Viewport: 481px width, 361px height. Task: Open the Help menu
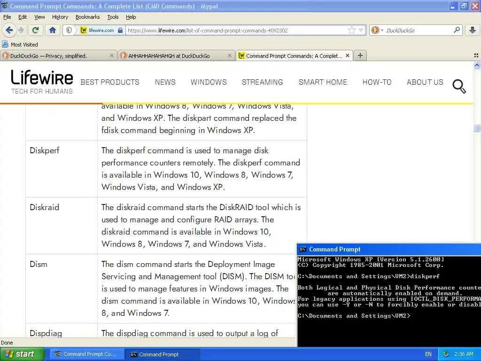131,17
